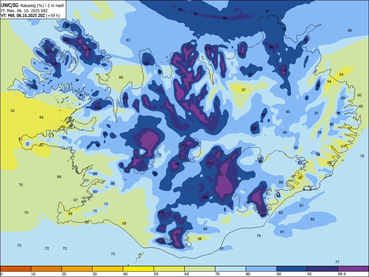The width and height of the screenshot is (369, 277).
Task: Click the orange 10–20 legend swatch
Action: click(x=46, y=269)
